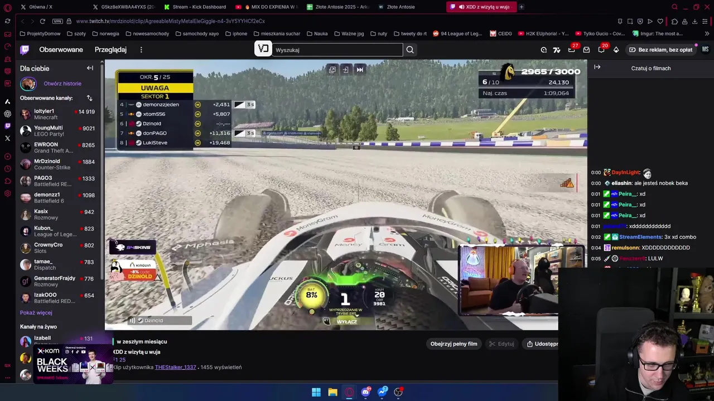Toggle the VPN badge in address bar
This screenshot has height=401, width=714.
tap(57, 21)
